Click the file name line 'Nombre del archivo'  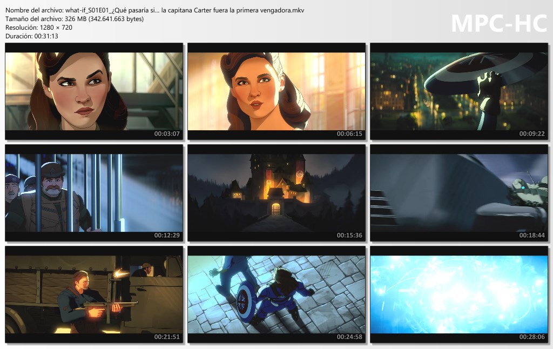tap(155, 10)
